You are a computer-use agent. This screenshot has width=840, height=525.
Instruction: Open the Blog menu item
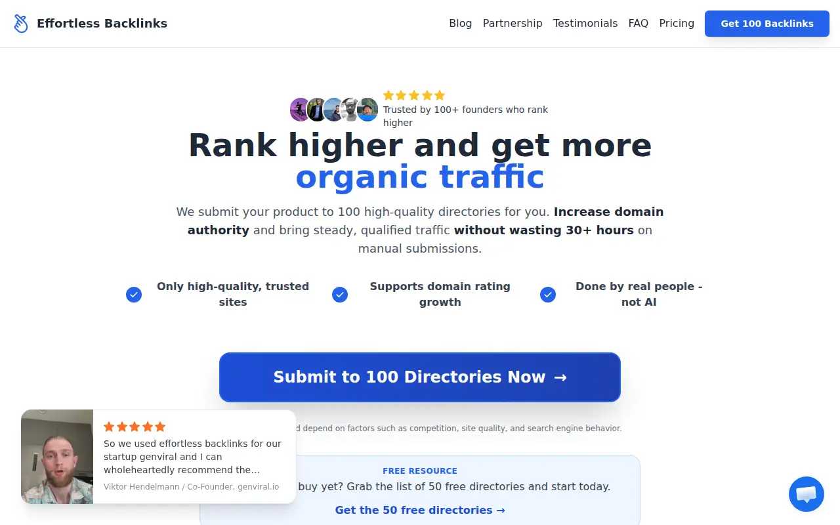[x=461, y=24]
